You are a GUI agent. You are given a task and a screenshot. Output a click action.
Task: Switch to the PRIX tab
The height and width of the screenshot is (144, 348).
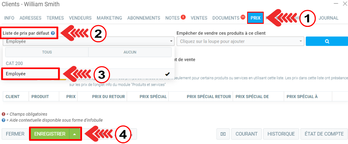[255, 18]
